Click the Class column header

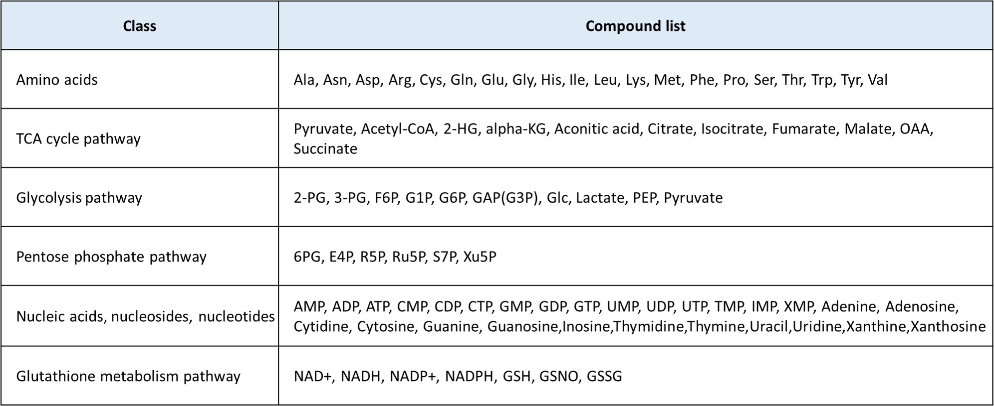coord(140,26)
